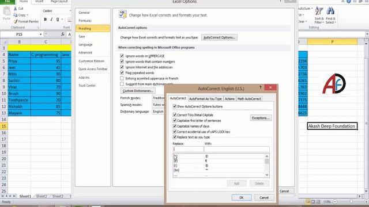
Task: Click the zoom out minus button
Action: coord(335,202)
